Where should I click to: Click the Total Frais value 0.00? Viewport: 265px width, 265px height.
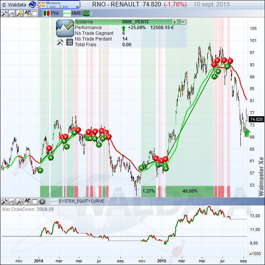[x=127, y=45]
